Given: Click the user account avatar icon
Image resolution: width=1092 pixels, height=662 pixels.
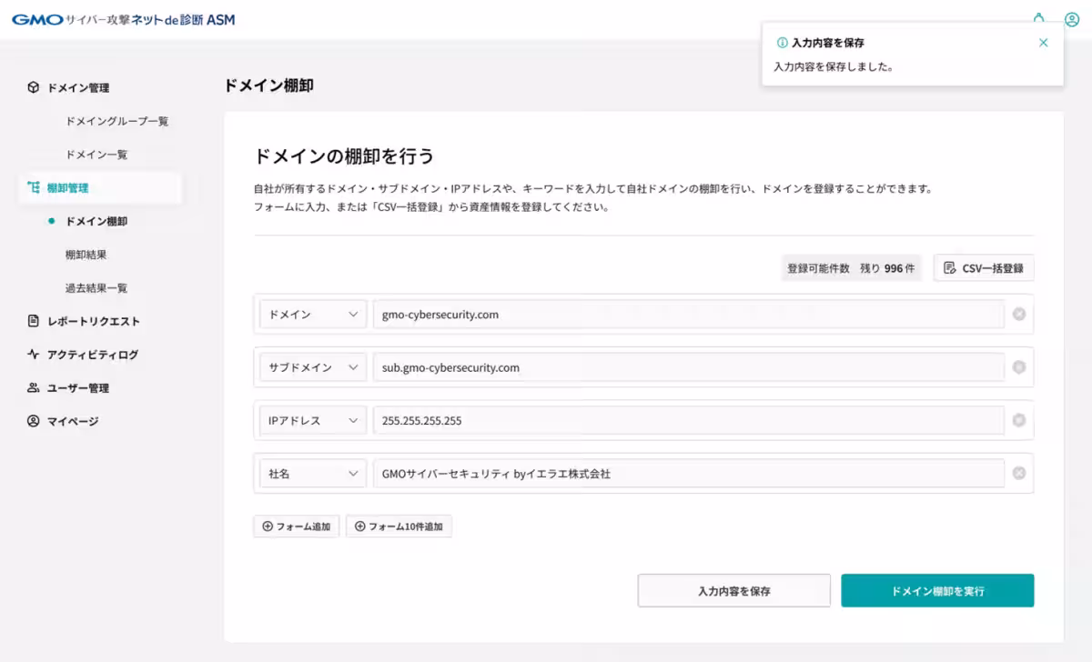Looking at the screenshot, I should (1072, 18).
